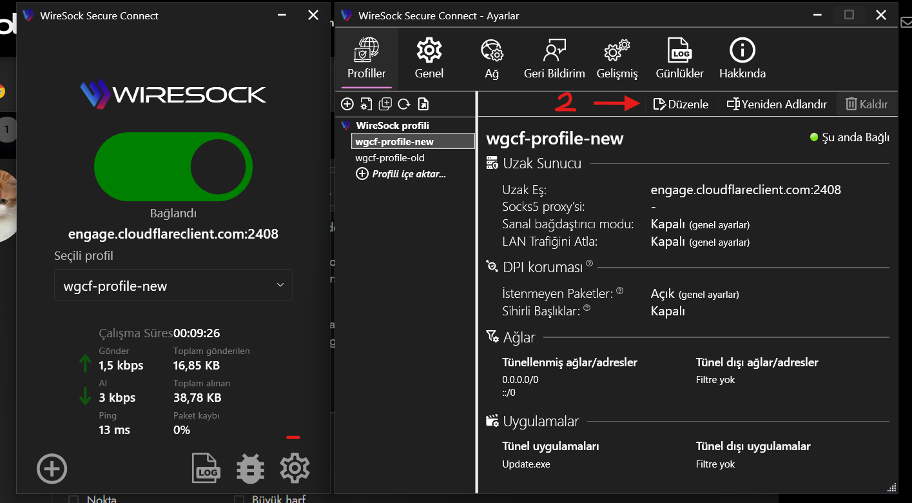The image size is (912, 503).
Task: Open the LOG file icon in main window
Action: [206, 468]
